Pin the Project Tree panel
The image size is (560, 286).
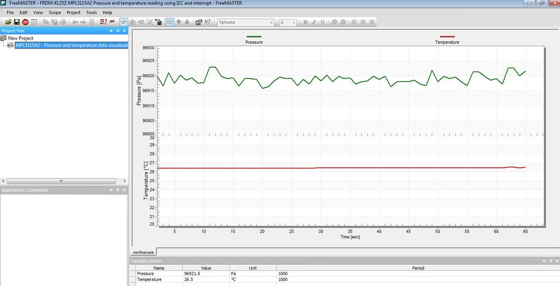pyautogui.click(x=118, y=31)
